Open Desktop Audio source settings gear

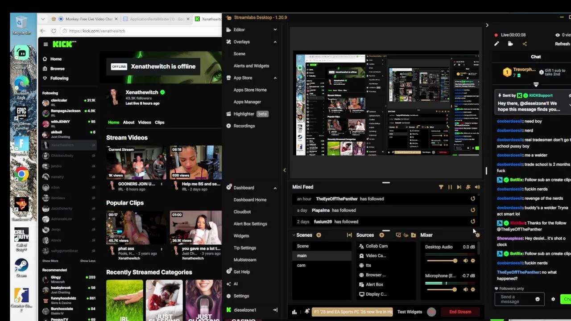(x=473, y=261)
